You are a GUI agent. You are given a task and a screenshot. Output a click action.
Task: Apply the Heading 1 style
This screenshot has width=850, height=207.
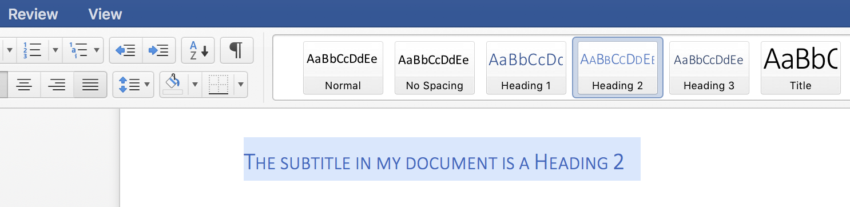tap(526, 67)
